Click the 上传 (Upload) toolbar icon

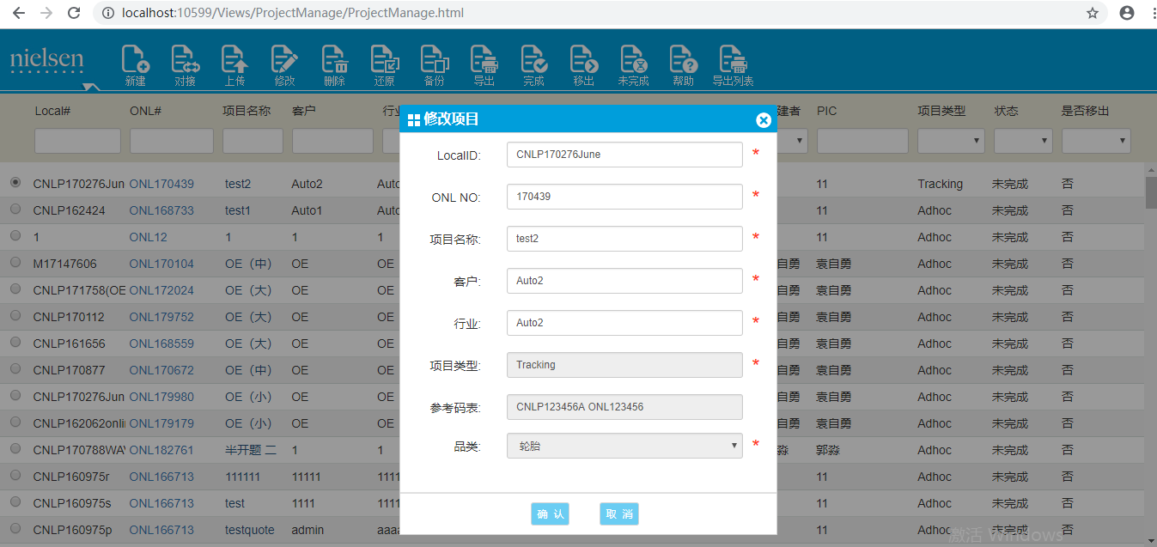[x=234, y=65]
